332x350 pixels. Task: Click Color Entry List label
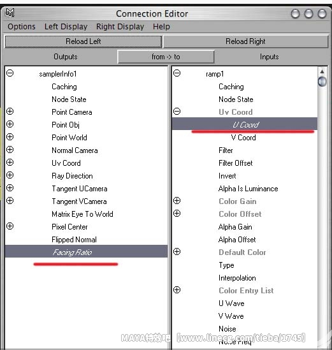[x=246, y=291]
